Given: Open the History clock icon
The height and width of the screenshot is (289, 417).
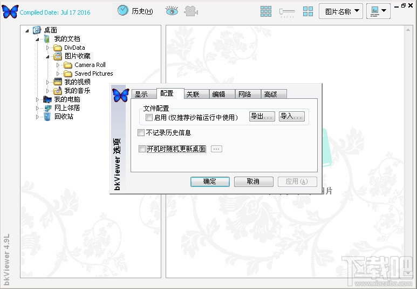Looking at the screenshot, I should [123, 11].
